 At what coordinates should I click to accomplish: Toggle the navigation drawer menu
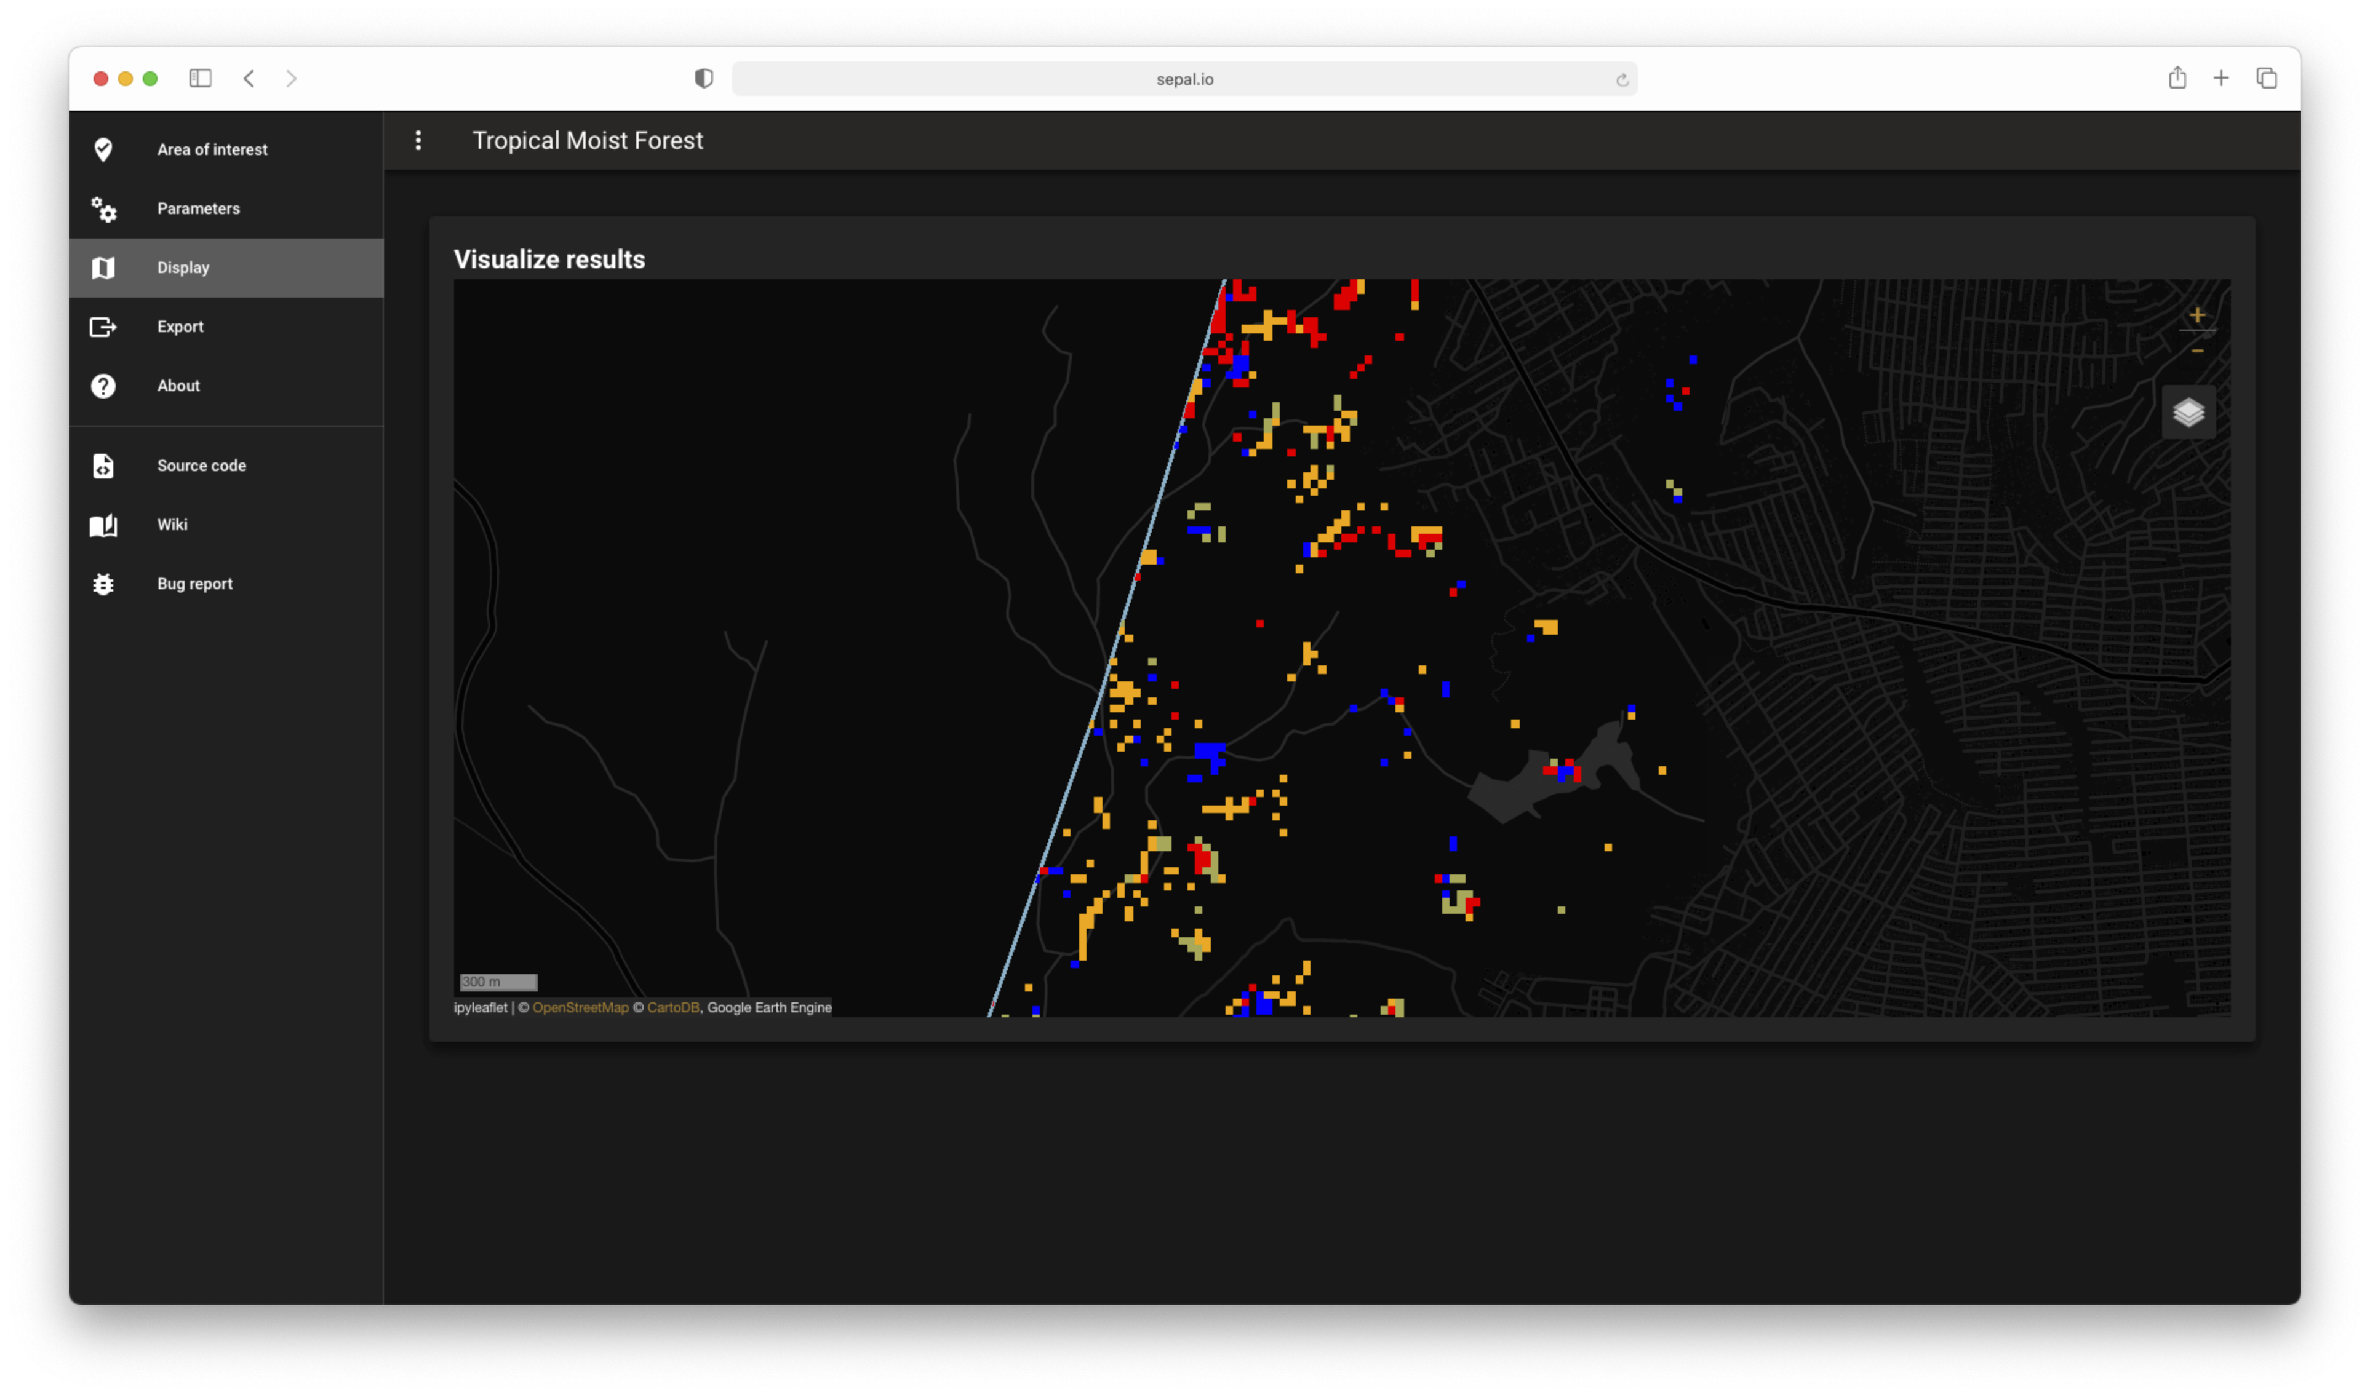(418, 140)
